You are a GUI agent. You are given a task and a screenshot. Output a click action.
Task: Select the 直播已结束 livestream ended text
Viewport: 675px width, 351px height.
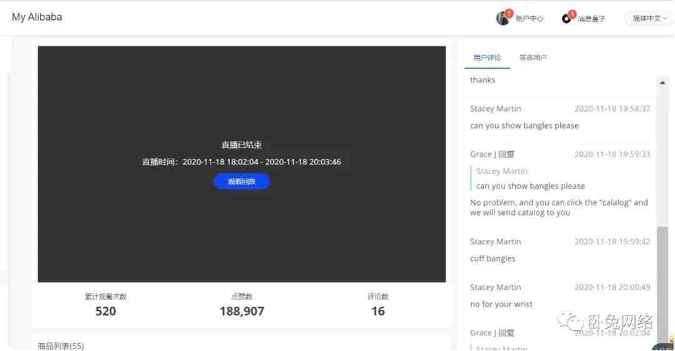[x=241, y=145]
